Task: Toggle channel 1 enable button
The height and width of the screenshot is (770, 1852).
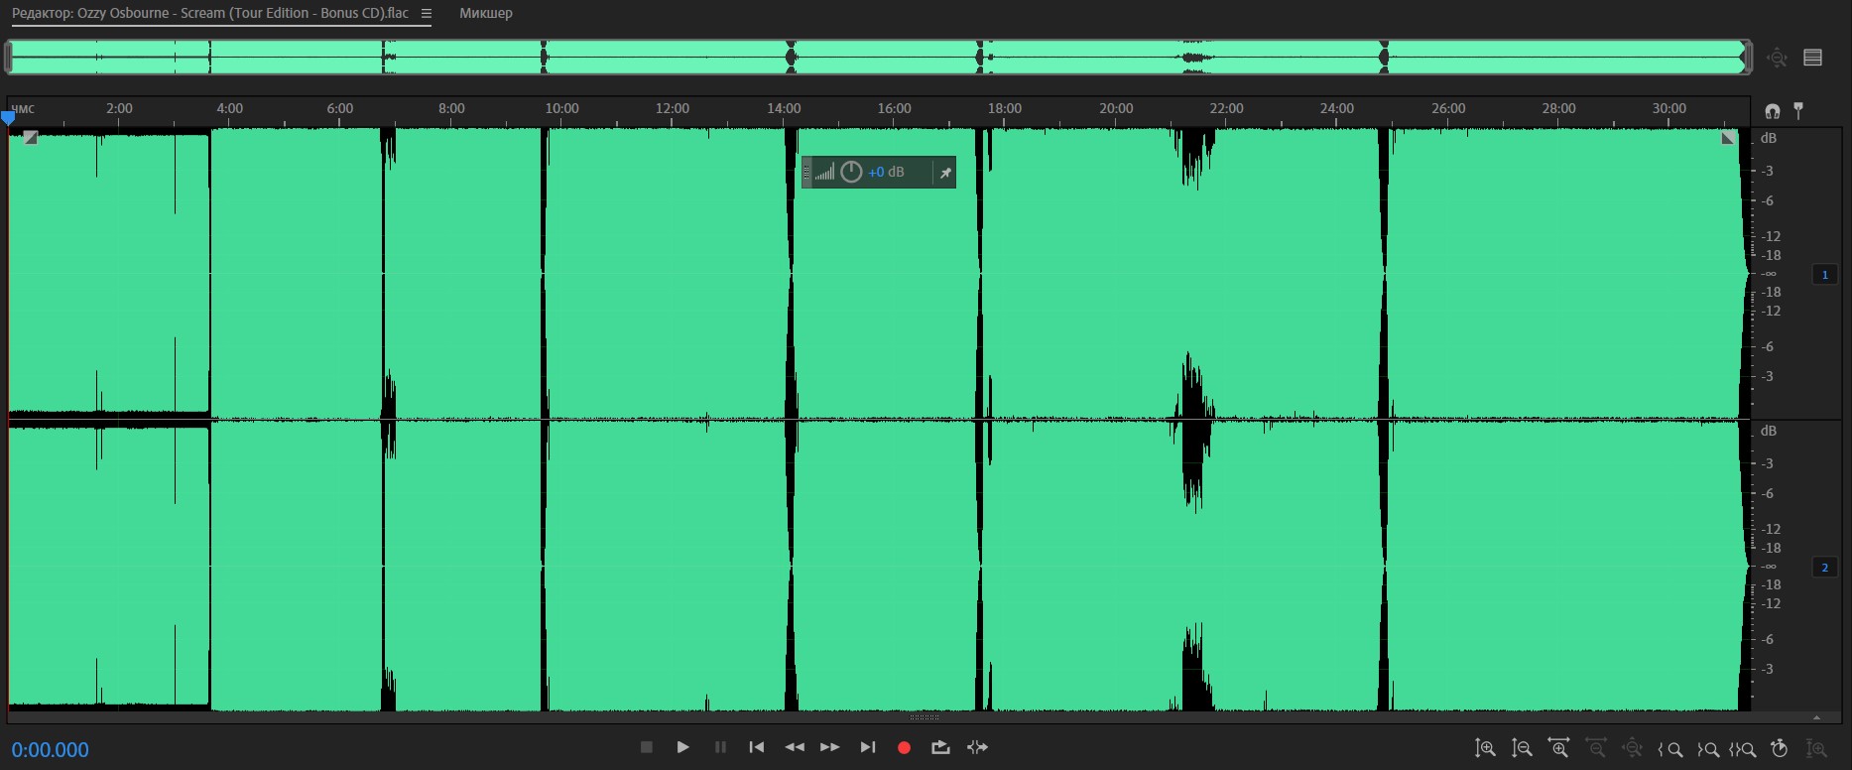Action: 1824,275
